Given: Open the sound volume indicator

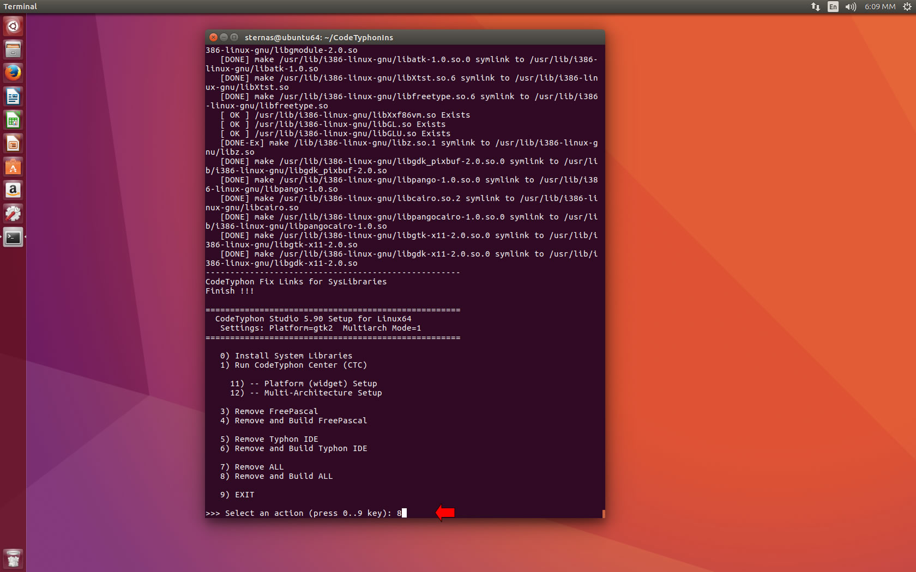Looking at the screenshot, I should click(x=851, y=7).
